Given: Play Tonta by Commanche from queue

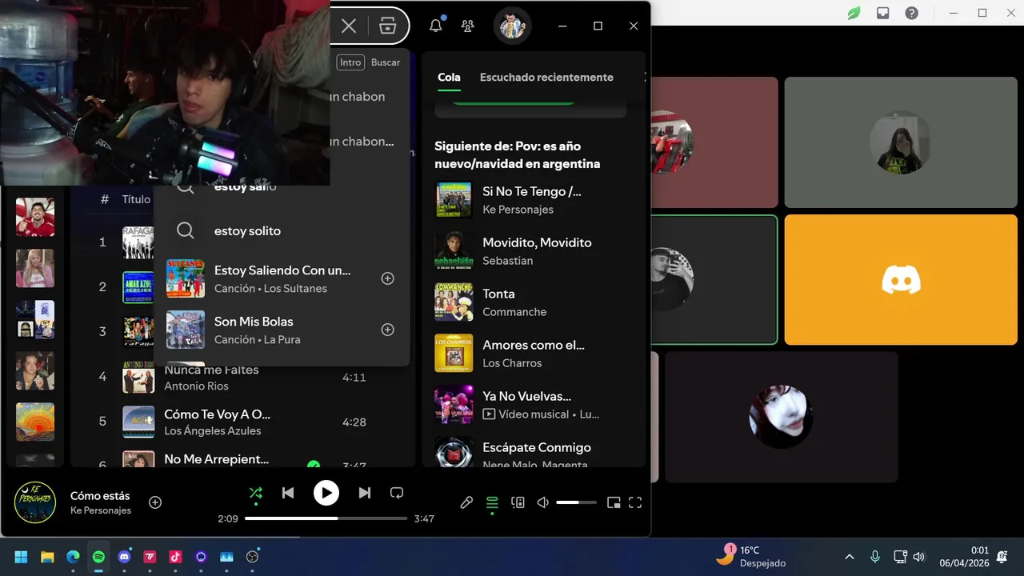Looking at the screenshot, I should tap(532, 302).
